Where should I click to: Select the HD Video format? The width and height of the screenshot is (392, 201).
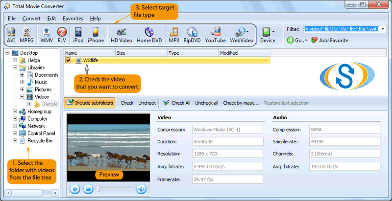(x=121, y=35)
